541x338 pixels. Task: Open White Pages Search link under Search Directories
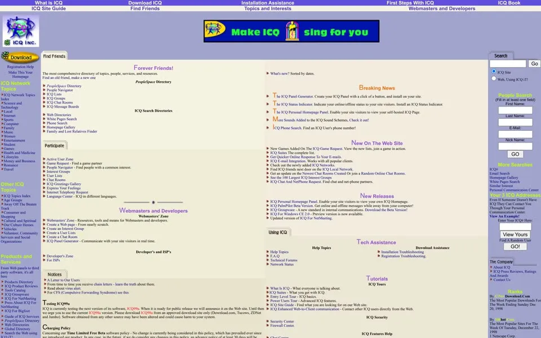[x=62, y=119]
